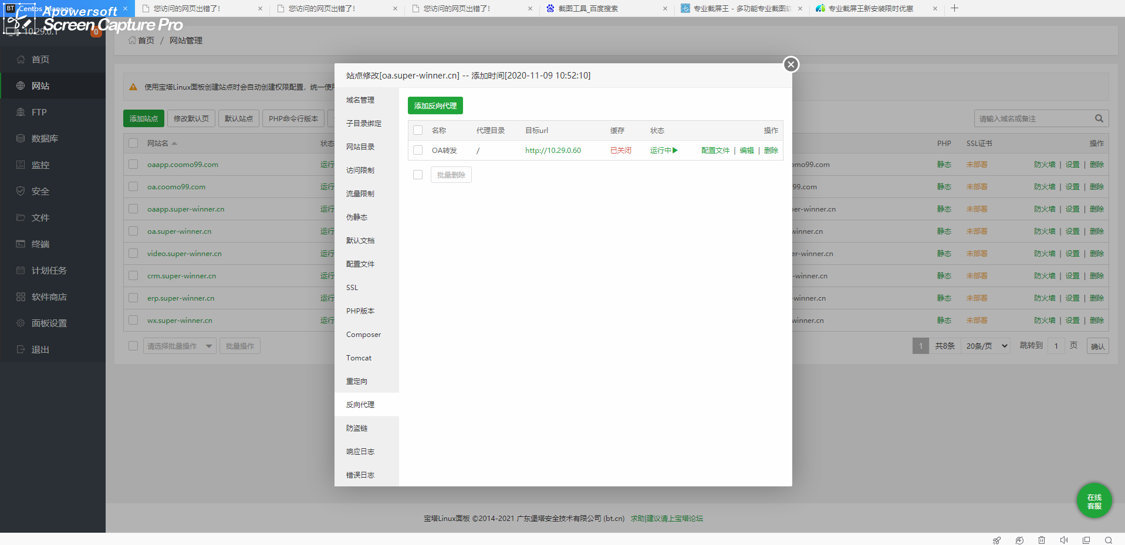The height and width of the screenshot is (545, 1125).
Task: Open the 监控 monitor icon
Action: click(x=21, y=165)
